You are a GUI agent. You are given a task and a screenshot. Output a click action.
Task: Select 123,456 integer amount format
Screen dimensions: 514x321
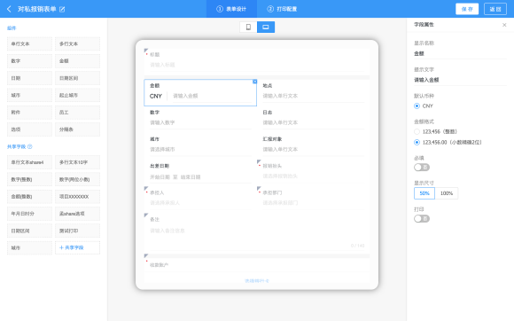pyautogui.click(x=417, y=131)
